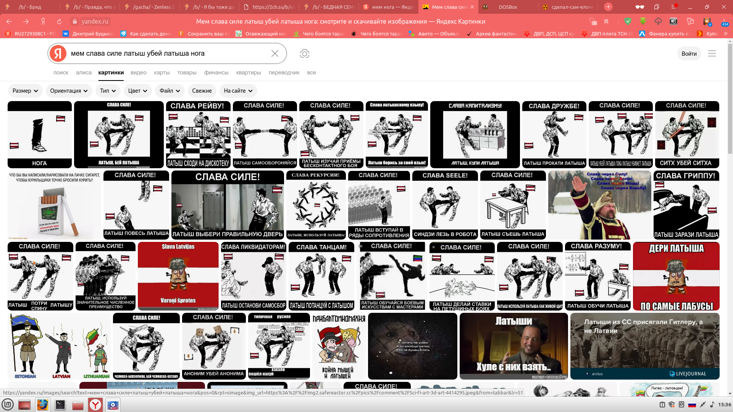Open the DOSBox browser tab
733x412 pixels.
pos(507,7)
